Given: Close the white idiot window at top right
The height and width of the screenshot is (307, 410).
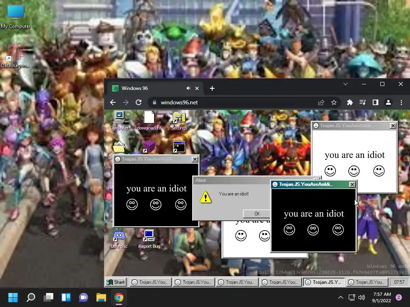Looking at the screenshot, I should click(x=393, y=126).
